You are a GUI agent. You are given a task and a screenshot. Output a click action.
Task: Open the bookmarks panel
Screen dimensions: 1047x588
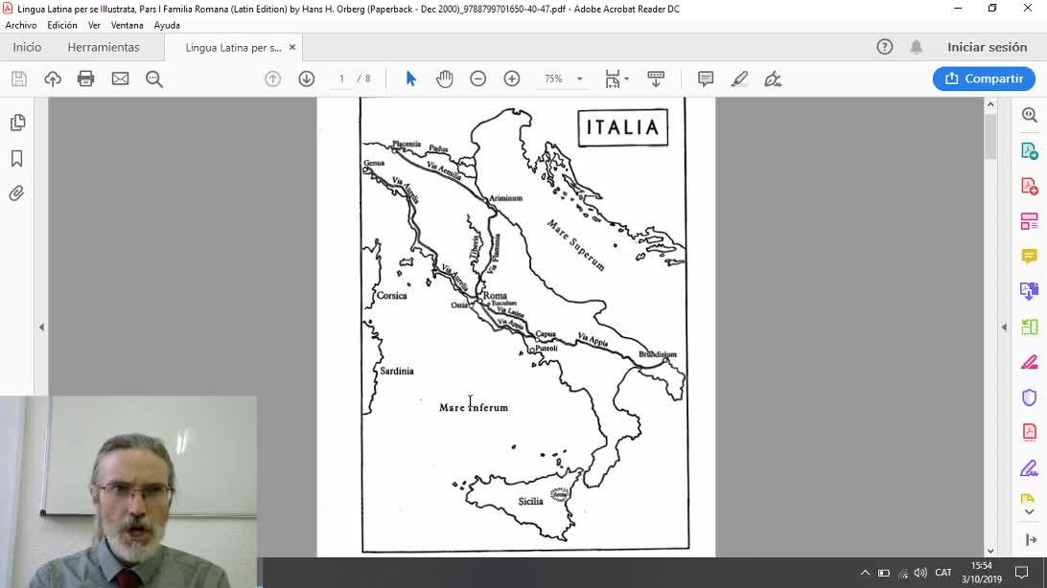17,158
